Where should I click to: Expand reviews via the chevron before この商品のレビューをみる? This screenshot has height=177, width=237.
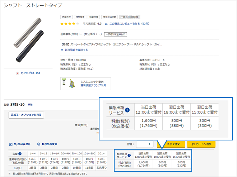(x=106, y=24)
